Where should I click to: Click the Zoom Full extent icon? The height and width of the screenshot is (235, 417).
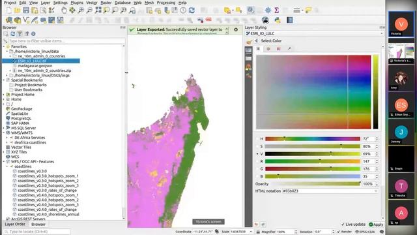(98, 10)
